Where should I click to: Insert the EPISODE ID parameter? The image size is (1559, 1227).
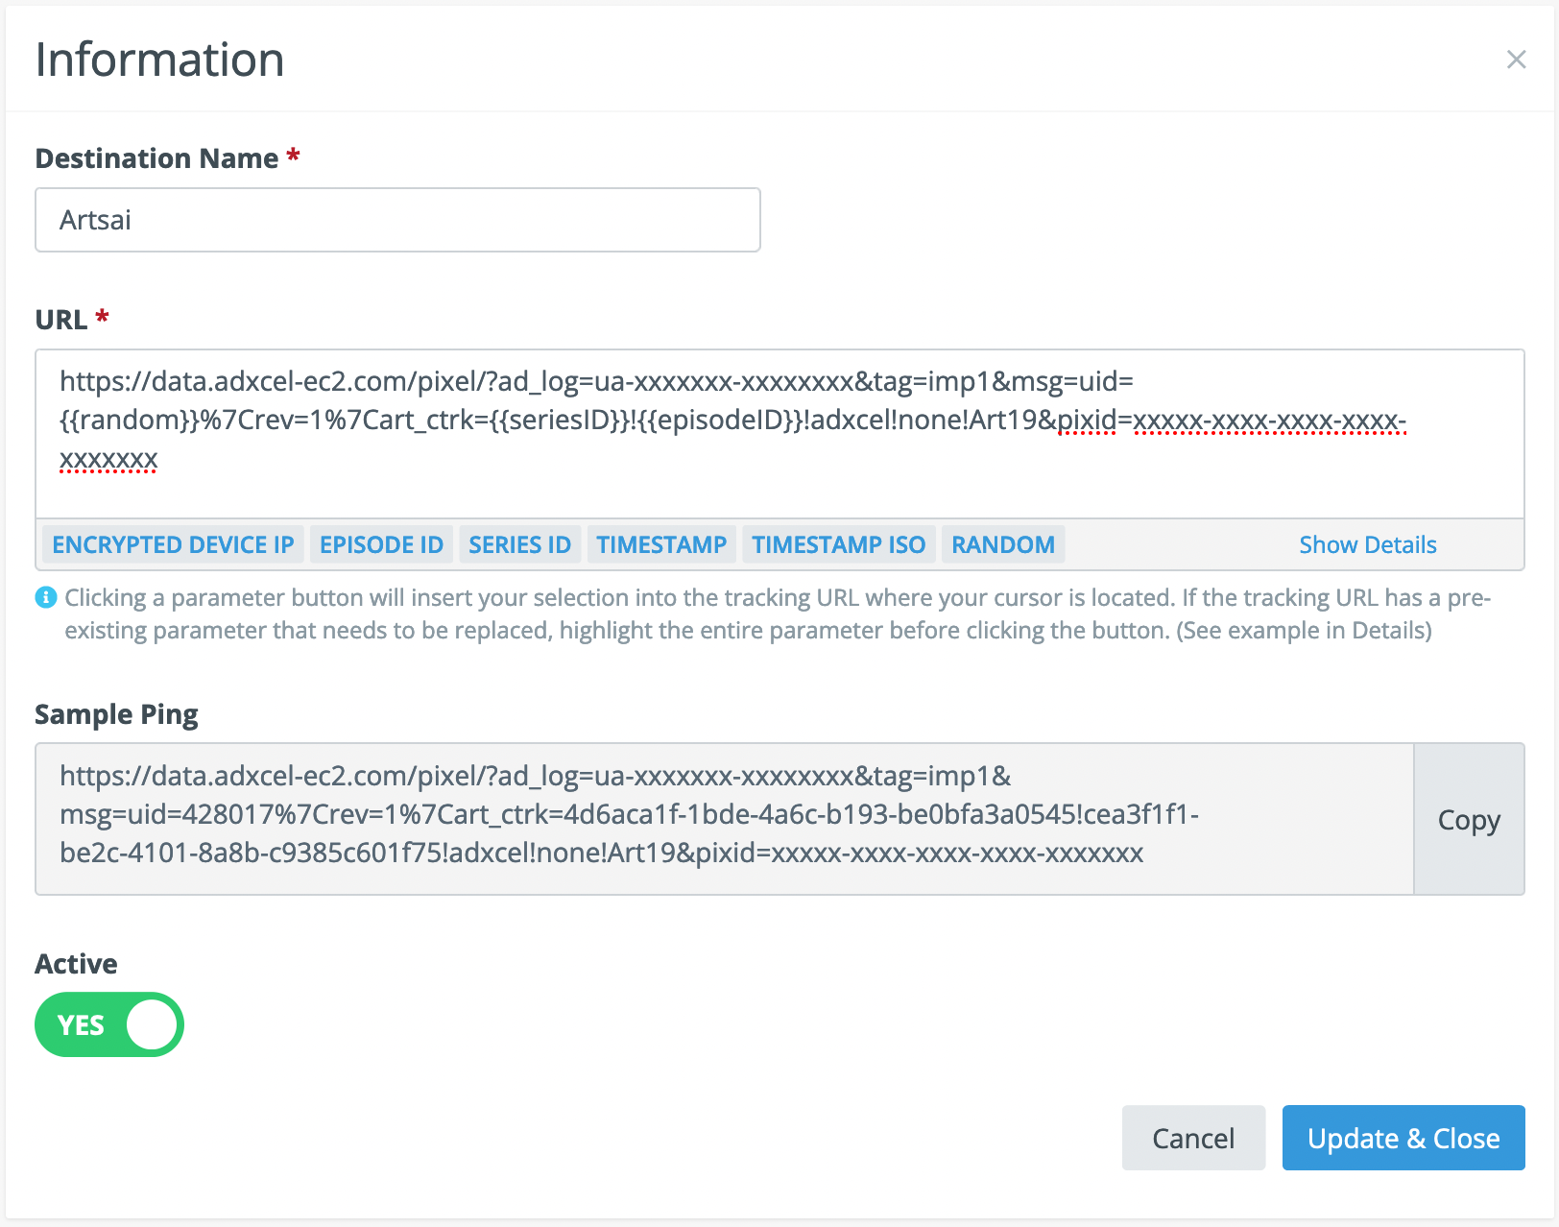(x=381, y=544)
